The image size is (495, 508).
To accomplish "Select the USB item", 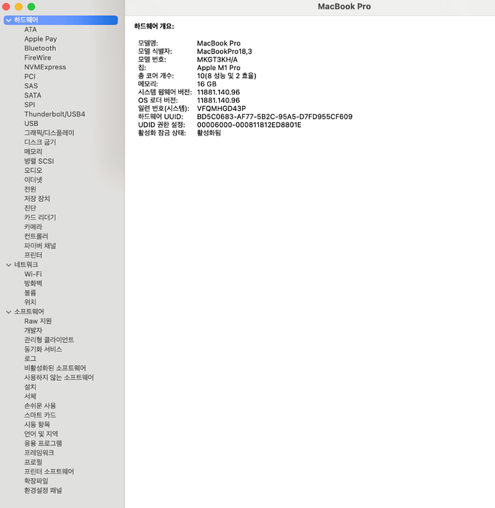I will pyautogui.click(x=31, y=123).
